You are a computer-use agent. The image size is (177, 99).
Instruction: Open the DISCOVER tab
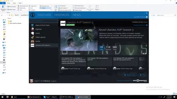click(44, 15)
